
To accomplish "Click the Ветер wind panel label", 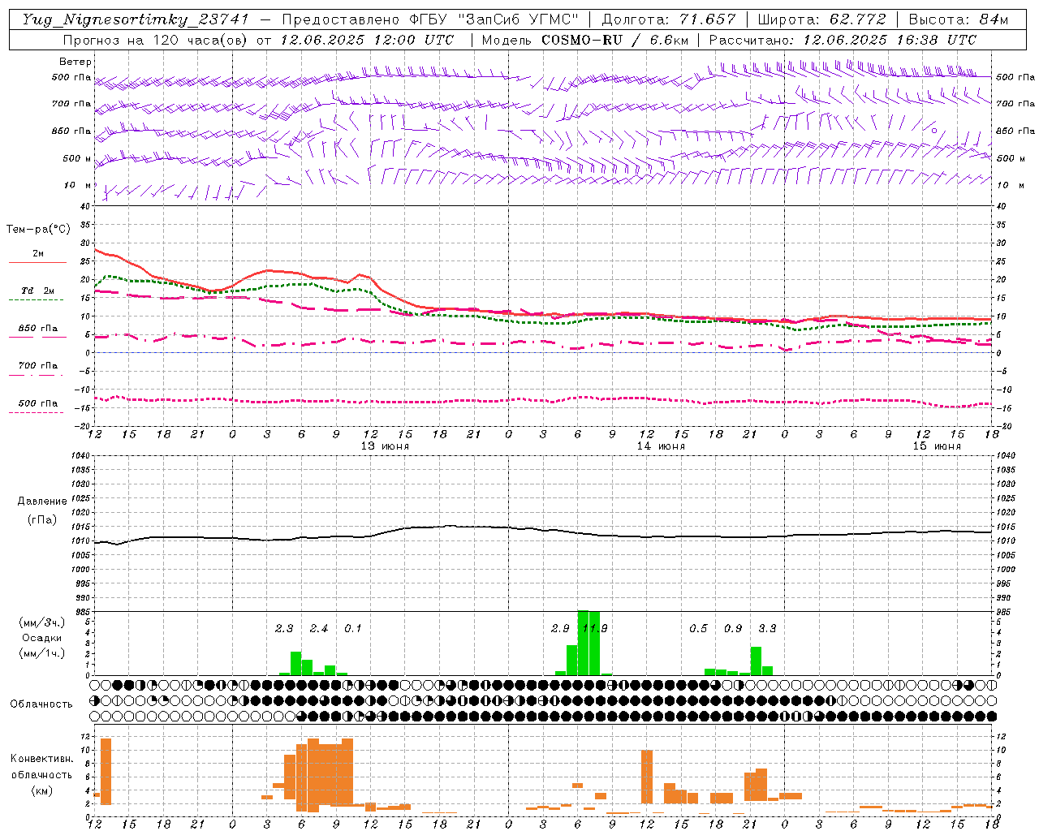I will coord(75,62).
